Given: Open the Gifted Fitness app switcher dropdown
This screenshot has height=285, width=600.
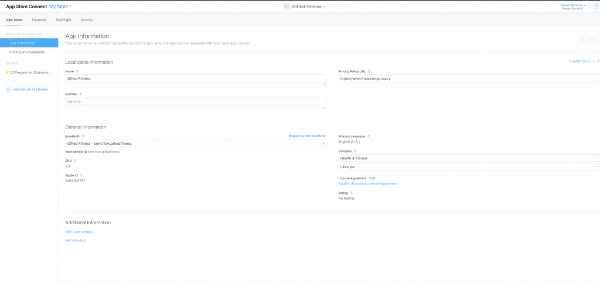Looking at the screenshot, I should tap(309, 6).
